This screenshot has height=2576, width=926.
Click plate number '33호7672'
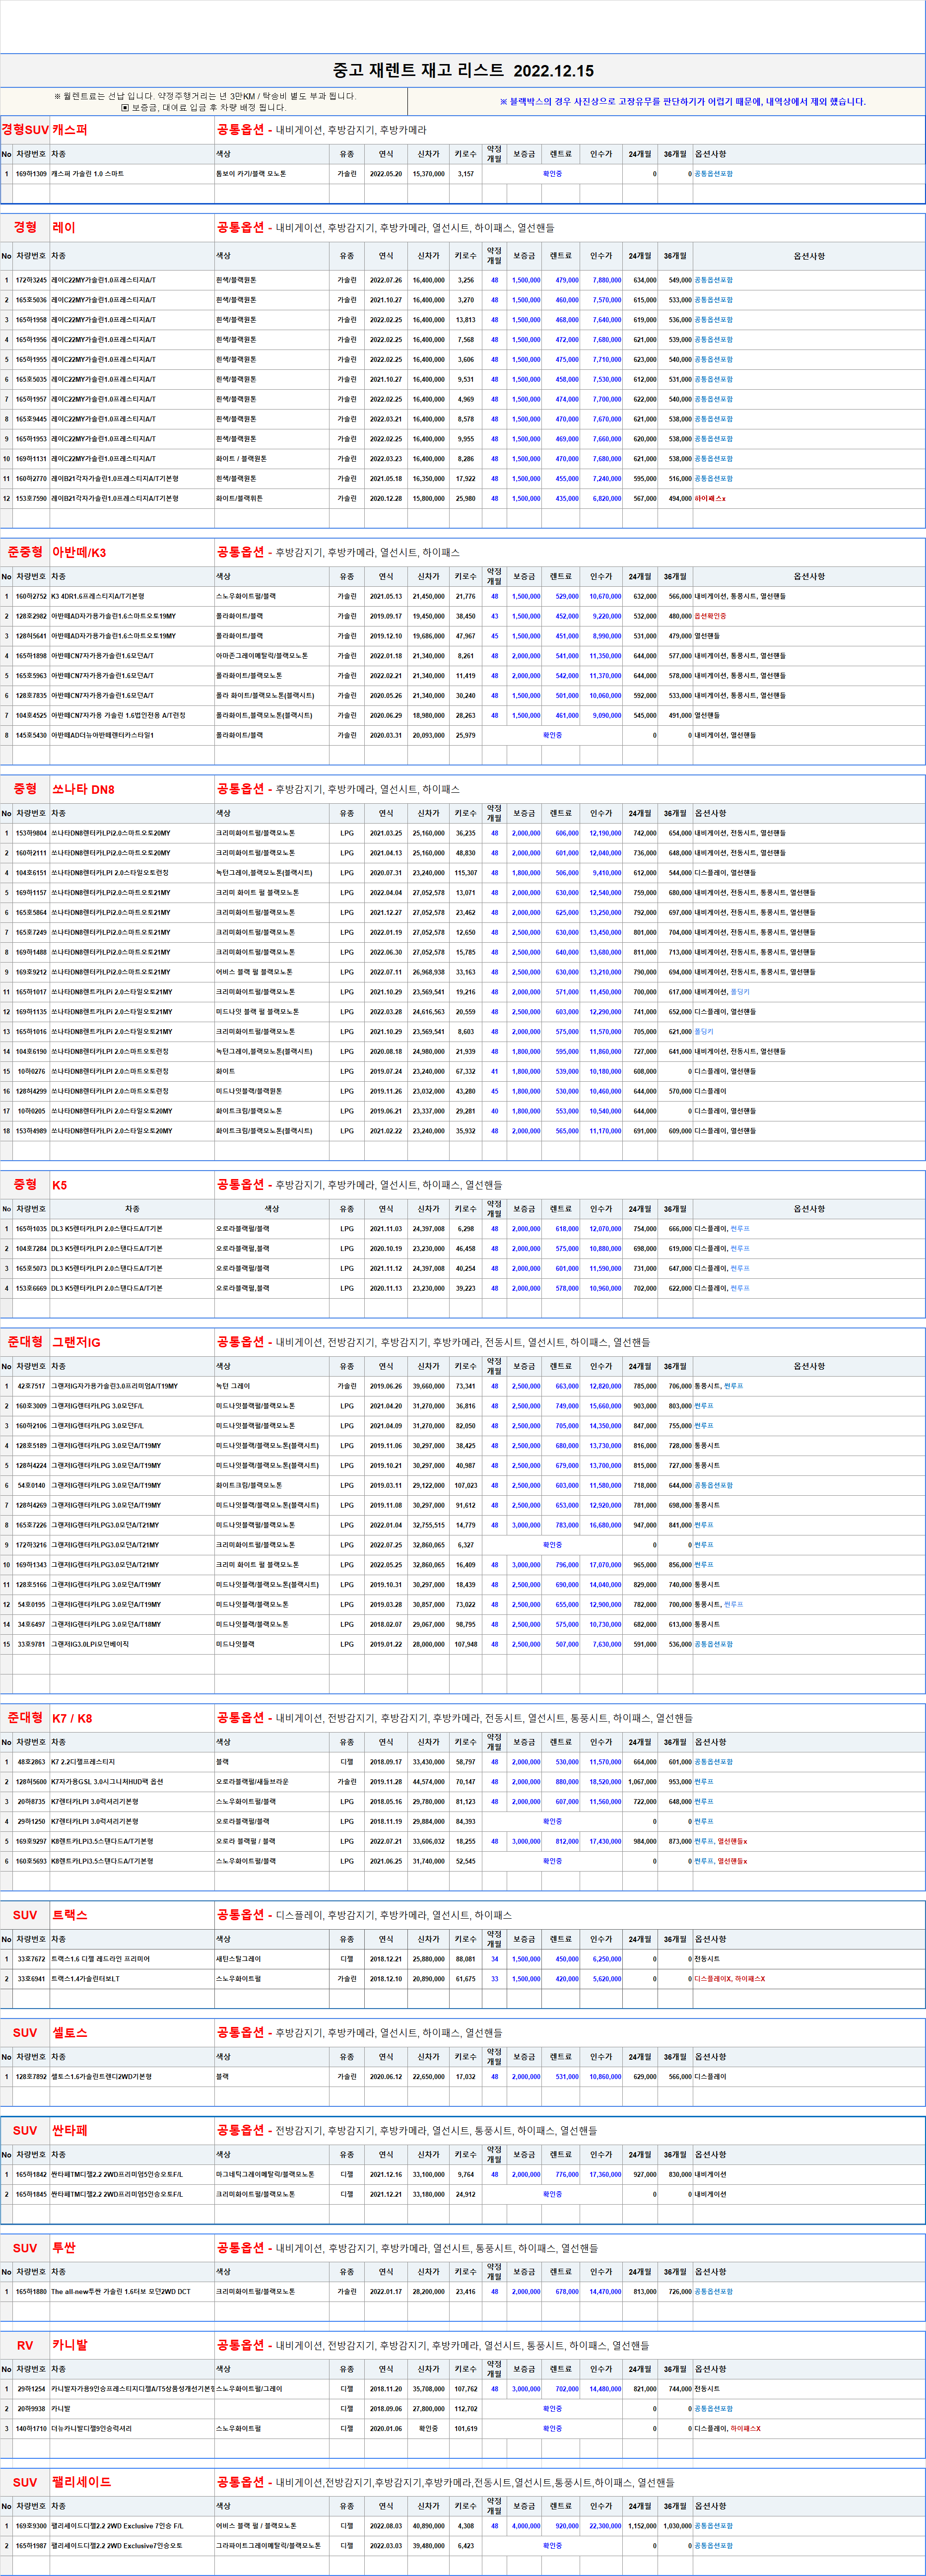pos(31,1959)
